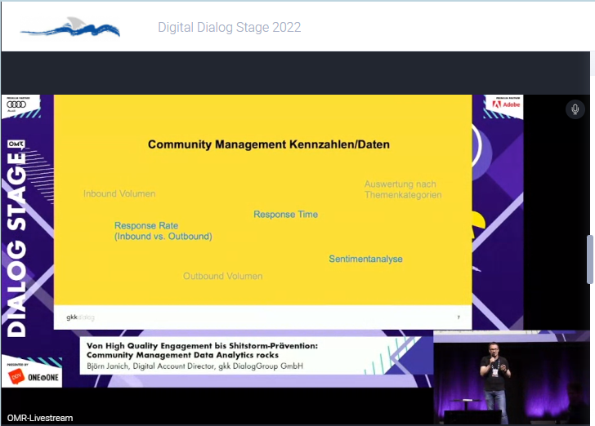Click the Adobe premium partner logo
This screenshot has width=595, height=426.
pyautogui.click(x=507, y=104)
